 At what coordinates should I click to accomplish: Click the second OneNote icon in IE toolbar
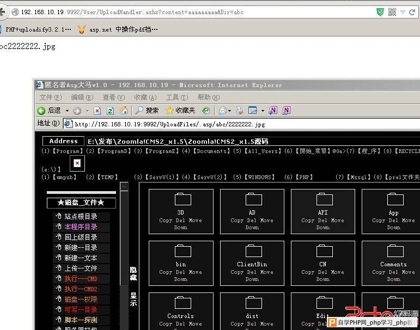(x=287, y=111)
